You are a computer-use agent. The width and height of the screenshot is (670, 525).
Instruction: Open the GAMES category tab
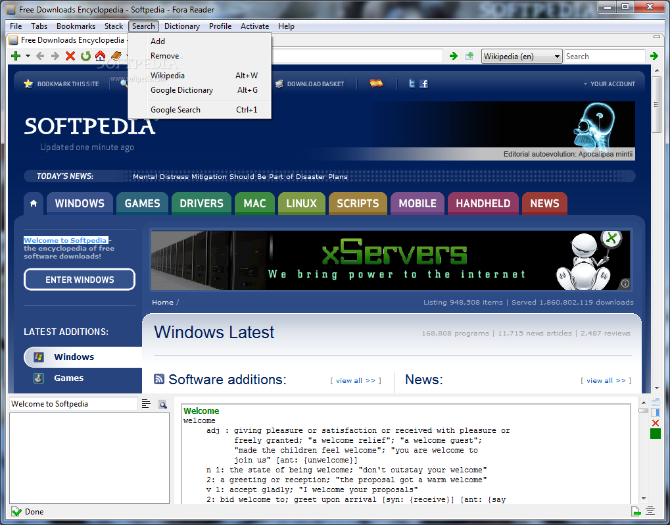point(142,203)
